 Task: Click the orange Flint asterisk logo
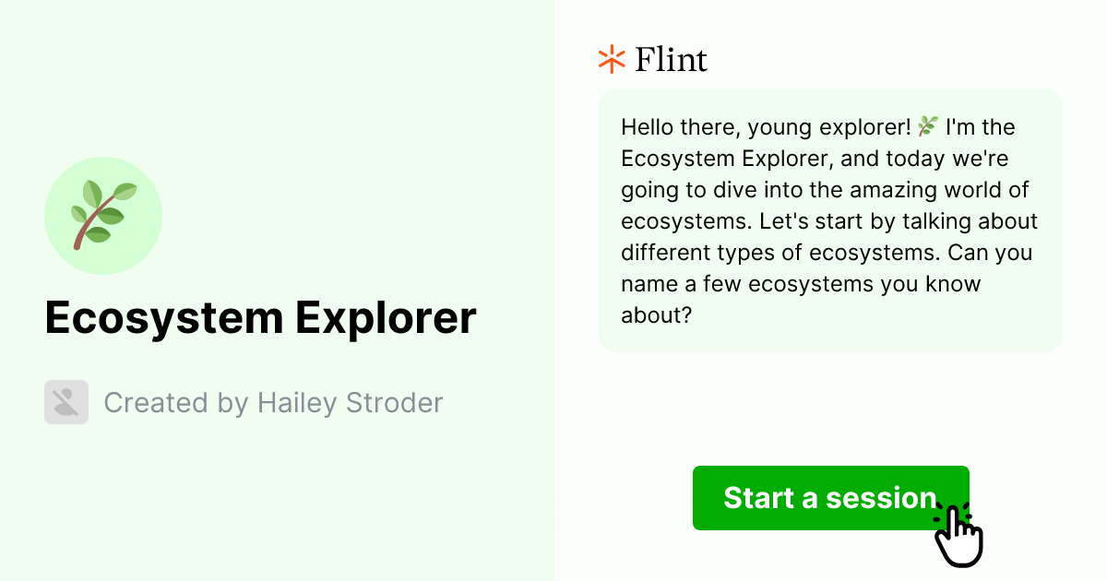click(610, 58)
